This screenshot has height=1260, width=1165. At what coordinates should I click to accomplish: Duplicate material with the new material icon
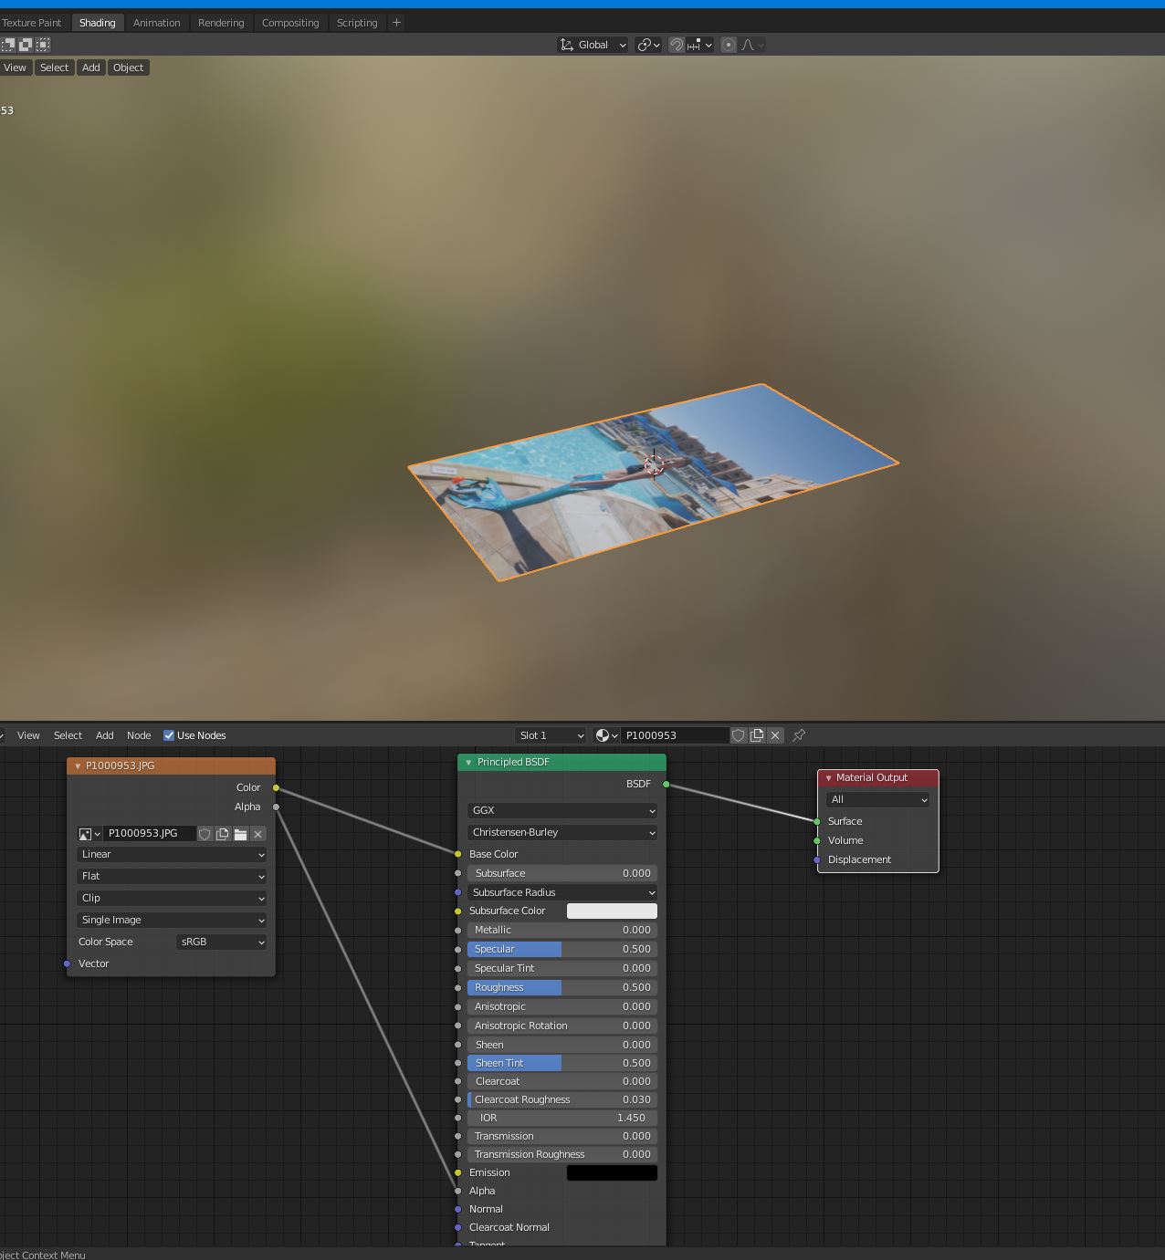click(x=757, y=735)
